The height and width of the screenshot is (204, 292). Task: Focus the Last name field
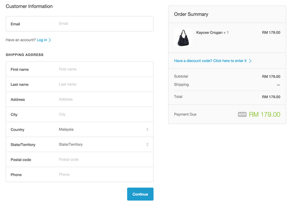(x=102, y=84)
